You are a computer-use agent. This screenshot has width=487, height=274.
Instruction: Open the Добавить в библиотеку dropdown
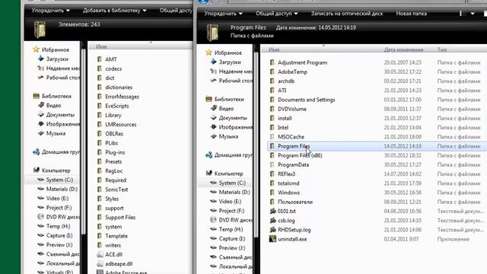pos(114,11)
